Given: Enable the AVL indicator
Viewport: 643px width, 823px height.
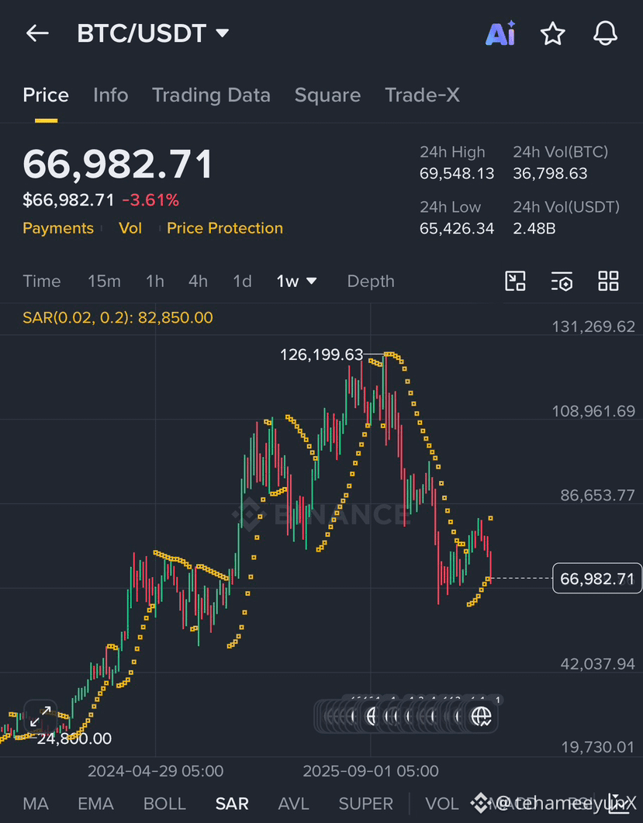Looking at the screenshot, I should (293, 804).
